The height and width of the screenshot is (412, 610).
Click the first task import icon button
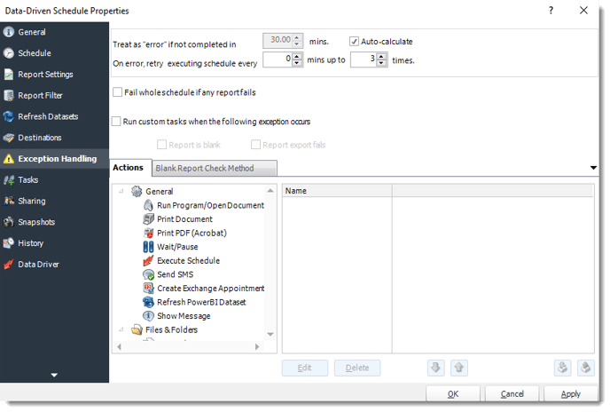point(562,368)
